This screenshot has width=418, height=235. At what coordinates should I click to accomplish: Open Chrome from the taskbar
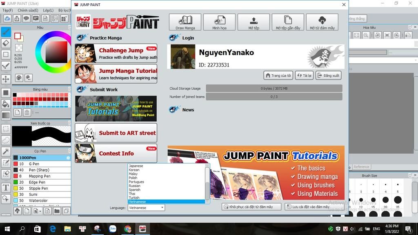[x=127, y=229]
